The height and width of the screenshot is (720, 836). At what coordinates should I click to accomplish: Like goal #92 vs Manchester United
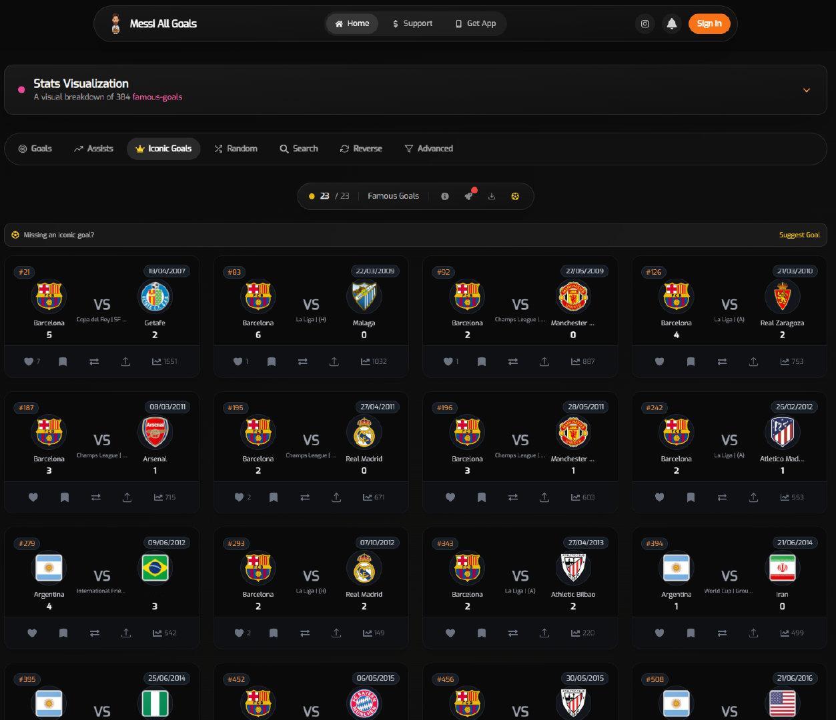(x=448, y=361)
